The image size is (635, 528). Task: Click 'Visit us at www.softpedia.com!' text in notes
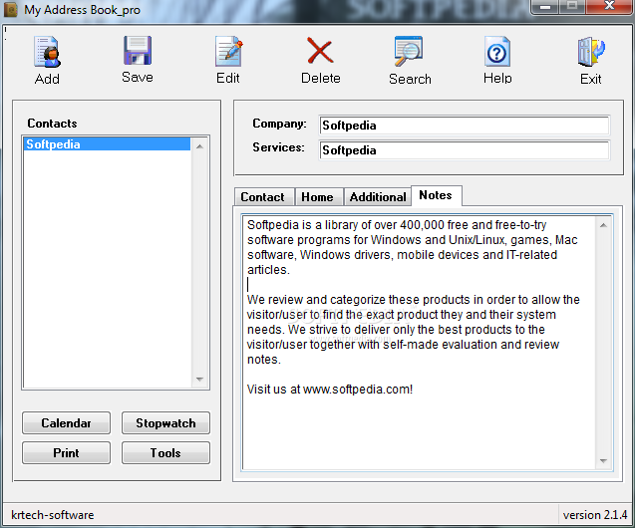[330, 390]
